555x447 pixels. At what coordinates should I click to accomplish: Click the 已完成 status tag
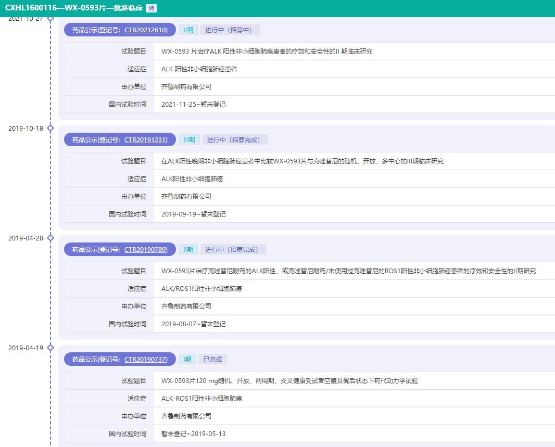(x=212, y=359)
